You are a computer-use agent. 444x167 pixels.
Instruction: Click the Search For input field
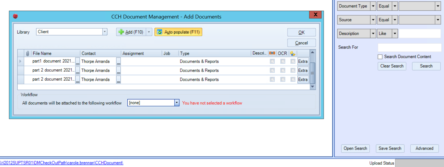(x=410, y=47)
